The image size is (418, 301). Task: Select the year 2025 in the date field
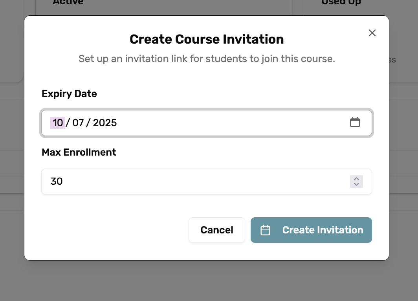coord(105,123)
